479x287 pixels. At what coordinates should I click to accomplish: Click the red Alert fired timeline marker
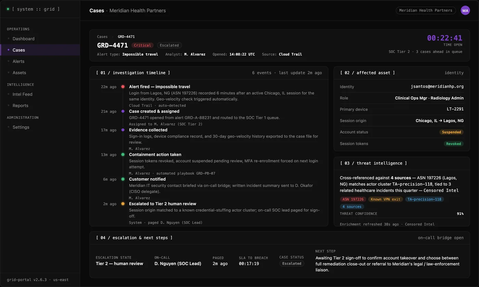point(123,87)
